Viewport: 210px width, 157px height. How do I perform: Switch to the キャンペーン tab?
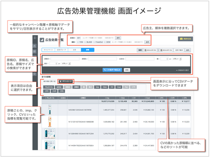tap(48, 50)
